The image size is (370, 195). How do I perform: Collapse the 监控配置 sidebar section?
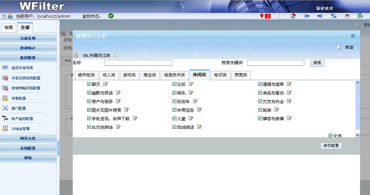tap(28, 58)
